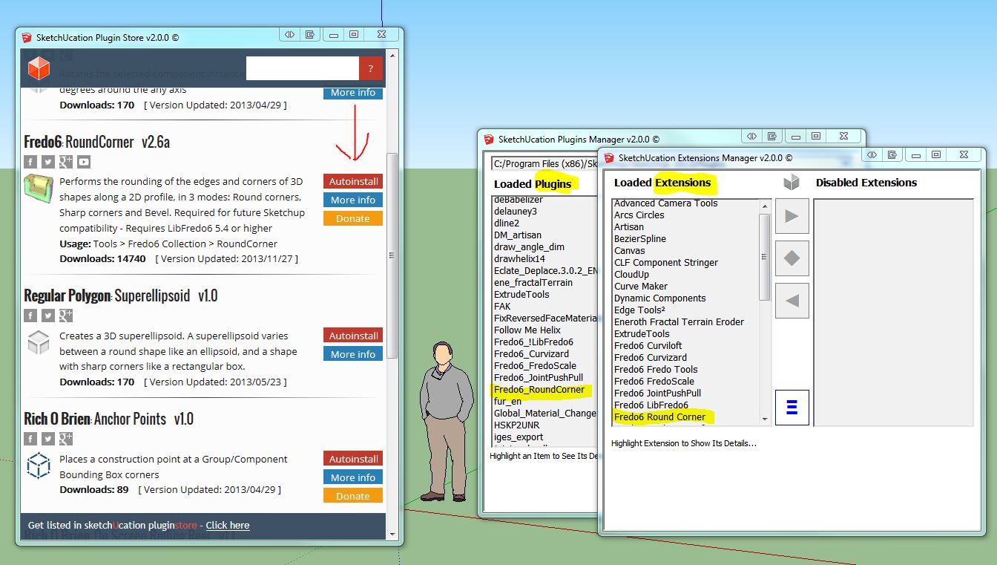Share Superellipsoid on Facebook
This screenshot has height=565, width=997.
click(x=30, y=316)
